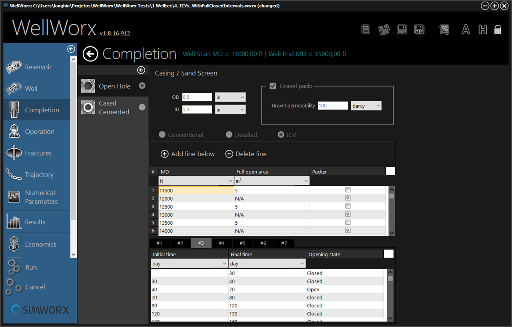
Task: Click the open project folder icon
Action: coord(384,30)
